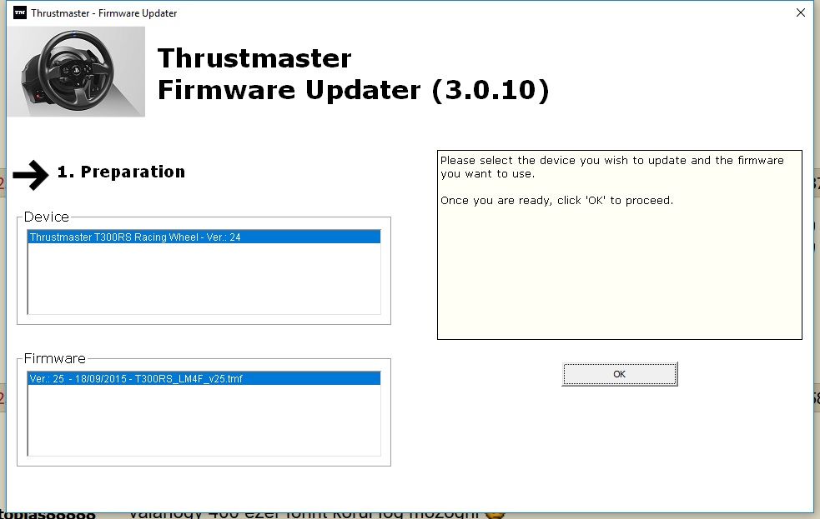The height and width of the screenshot is (519, 820).
Task: Click the 'Firmware Updater (3.0.10)' heading
Action: [x=354, y=90]
